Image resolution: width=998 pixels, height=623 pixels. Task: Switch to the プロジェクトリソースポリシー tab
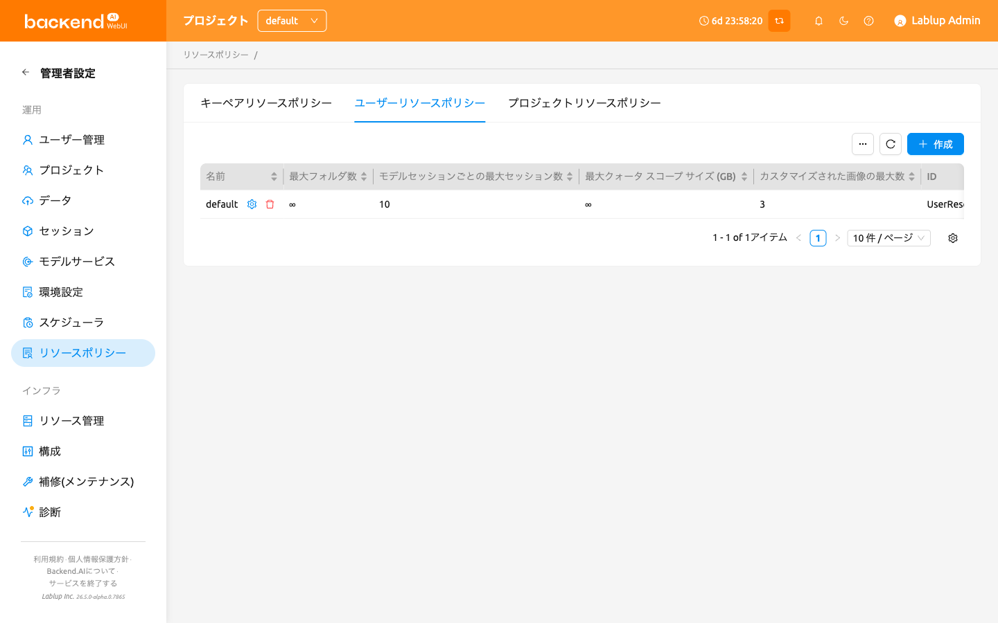(x=584, y=103)
